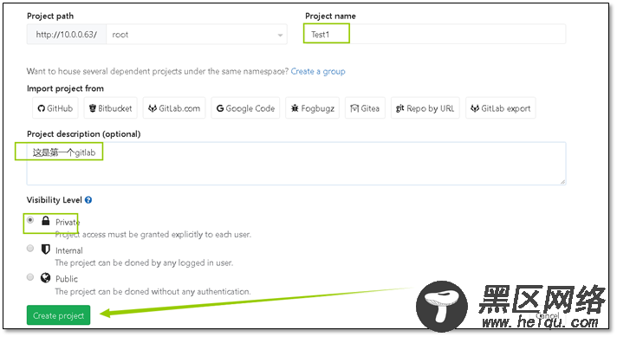Import project from Fogbugz
Screen dimensions: 617x337
313,108
